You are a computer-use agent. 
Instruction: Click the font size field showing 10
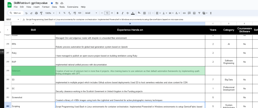pyautogui.click(x=107, y=13)
